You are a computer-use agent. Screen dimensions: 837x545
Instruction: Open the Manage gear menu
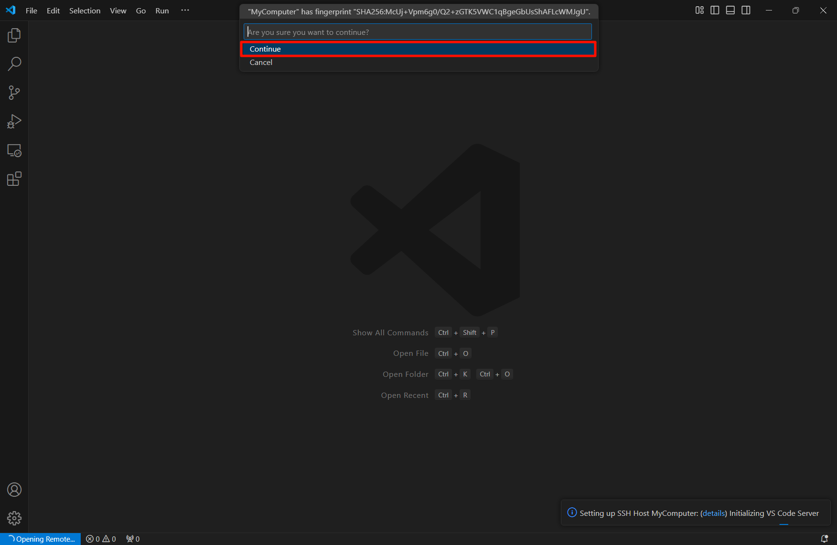click(14, 518)
